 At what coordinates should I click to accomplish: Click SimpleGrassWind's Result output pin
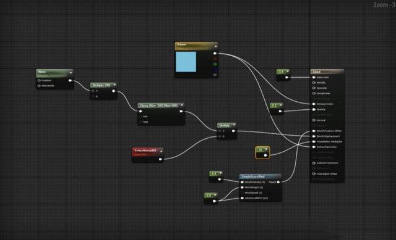[278, 182]
